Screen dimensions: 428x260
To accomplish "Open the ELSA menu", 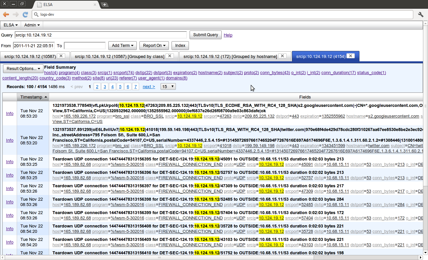I will (11, 25).
